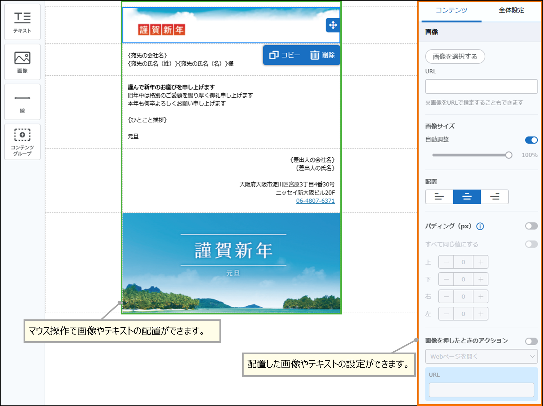
Task: Select the 線 (line) block tool
Action: [x=22, y=102]
